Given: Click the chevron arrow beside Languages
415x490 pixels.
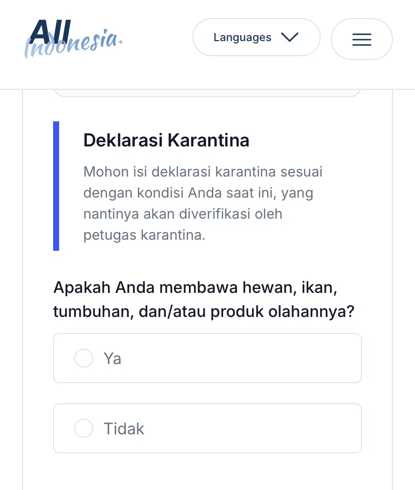Looking at the screenshot, I should point(290,37).
